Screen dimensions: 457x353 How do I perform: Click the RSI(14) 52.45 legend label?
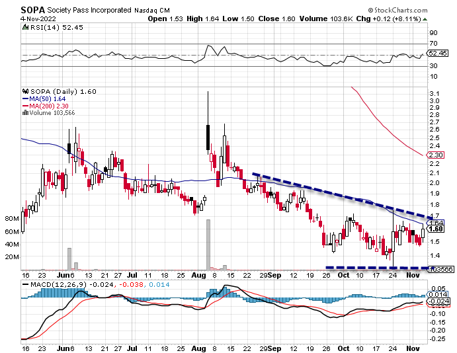(x=57, y=27)
